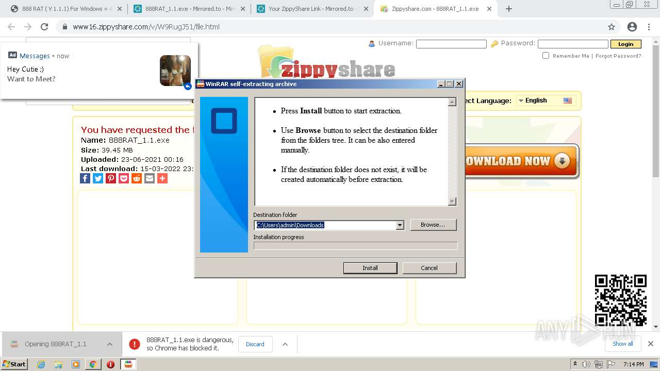Image resolution: width=660 pixels, height=371 pixels.
Task: Click the instructions scroll-down arrow in WinRAR
Action: tap(452, 201)
